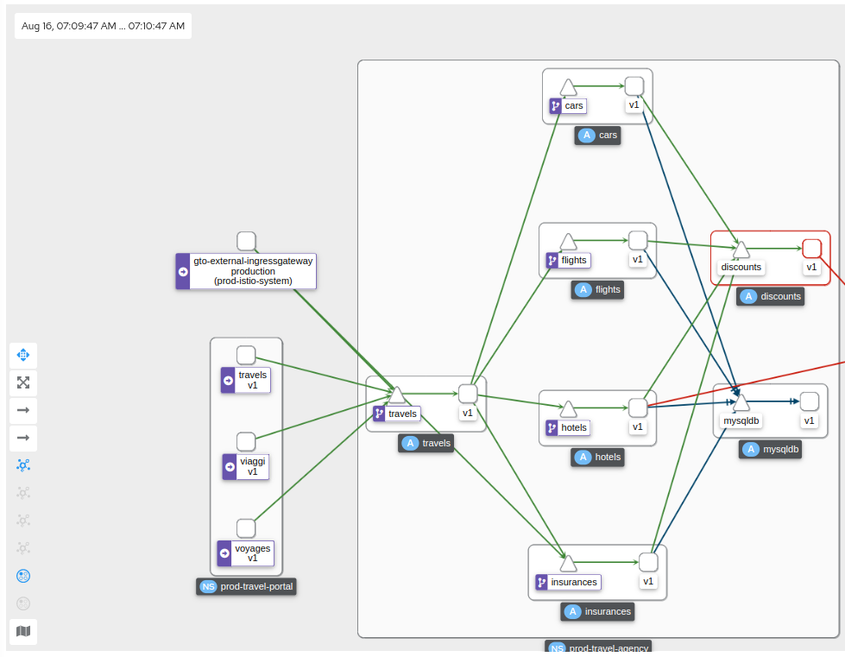Image resolution: width=845 pixels, height=657 pixels.
Task: Select the prod-travel-portal namespace label
Action: [247, 587]
